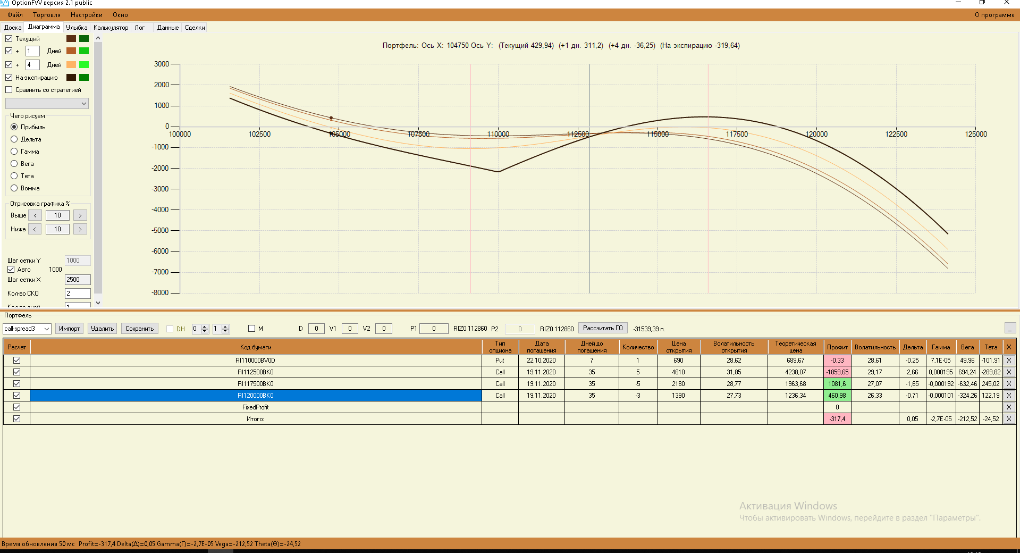Collapse the portfolio panel with the underscore button

point(1010,328)
